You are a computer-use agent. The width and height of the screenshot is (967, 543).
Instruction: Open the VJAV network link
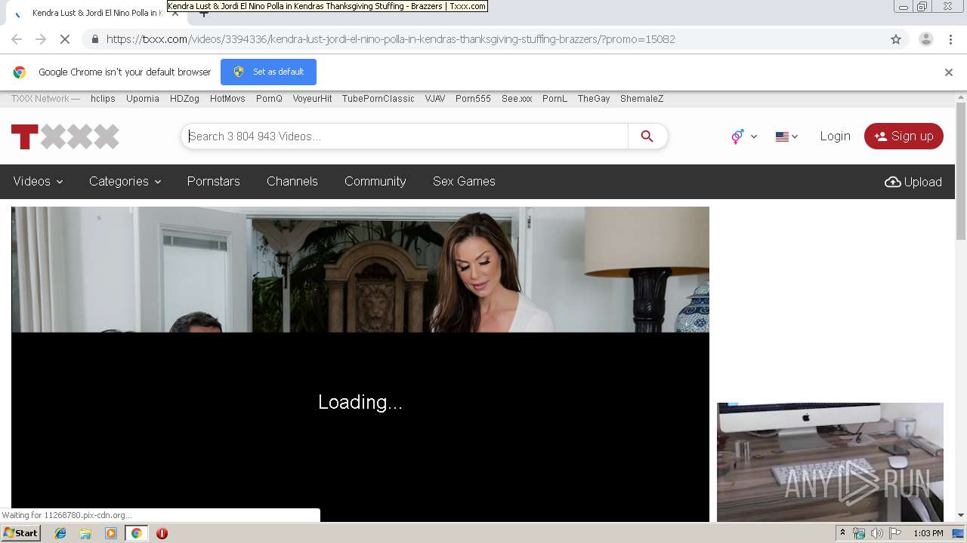(435, 99)
